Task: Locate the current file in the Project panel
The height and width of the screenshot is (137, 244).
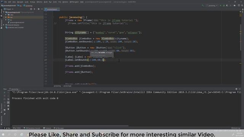Action: [31, 9]
